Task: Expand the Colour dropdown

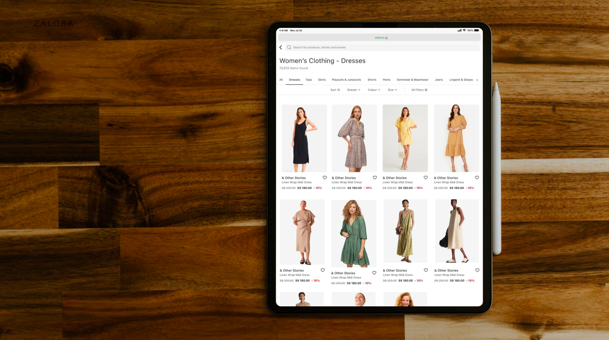Action: point(374,90)
